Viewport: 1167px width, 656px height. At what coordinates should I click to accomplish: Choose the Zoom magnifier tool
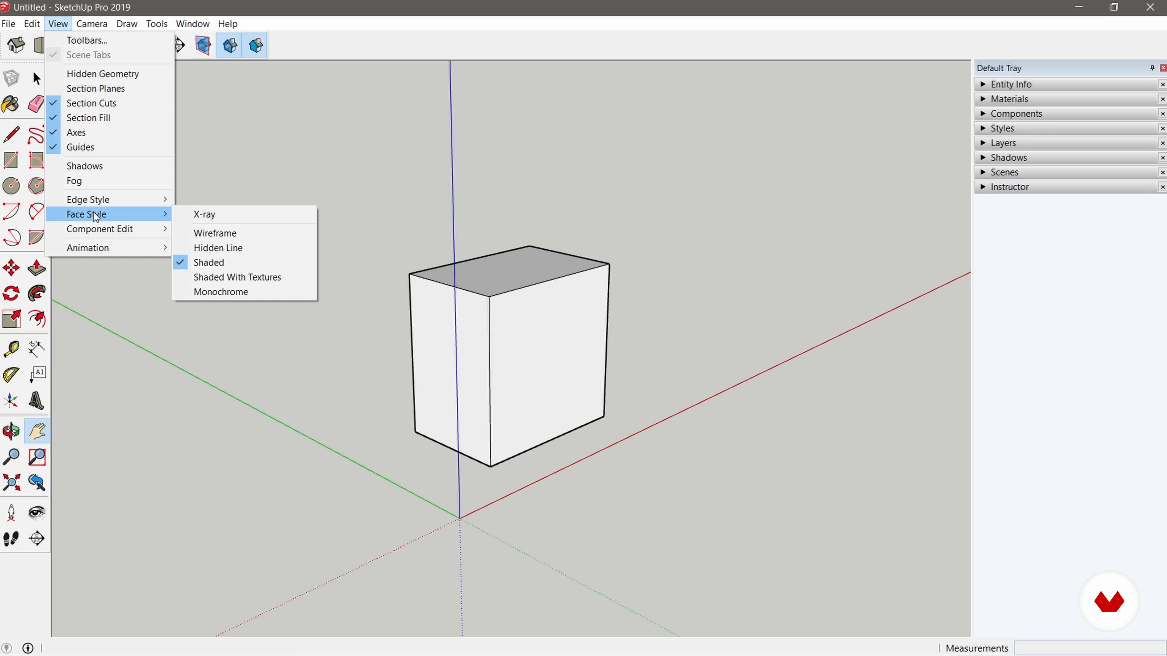(11, 457)
